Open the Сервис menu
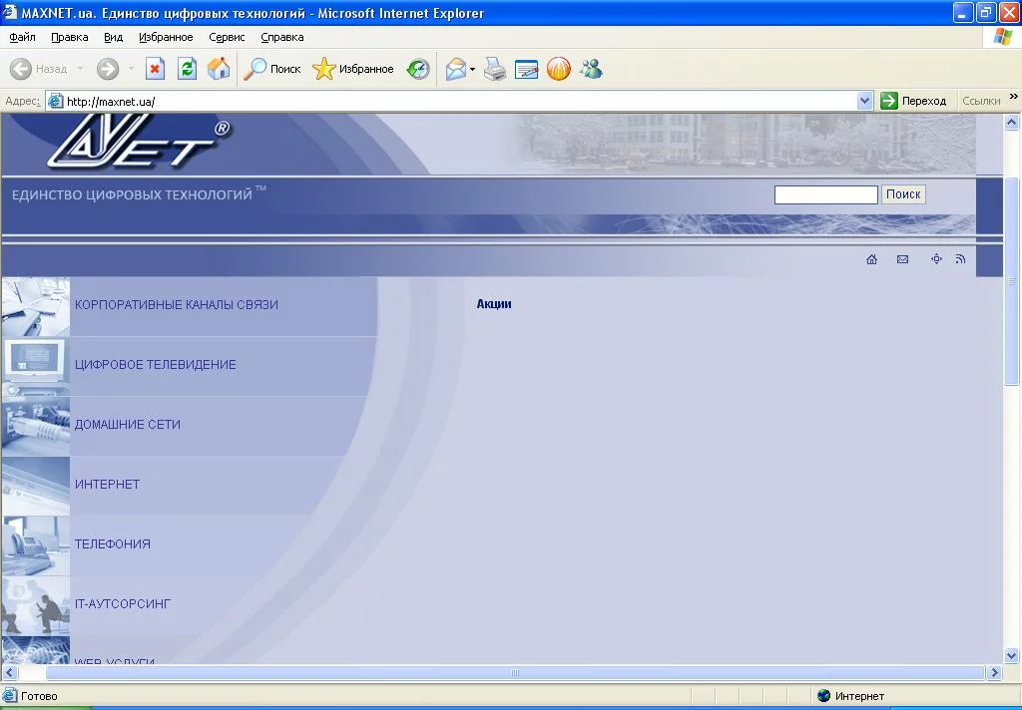The height and width of the screenshot is (710, 1022). (x=227, y=37)
